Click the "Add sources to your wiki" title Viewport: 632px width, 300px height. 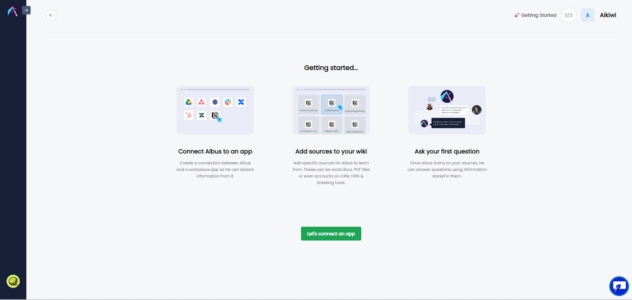point(331,151)
